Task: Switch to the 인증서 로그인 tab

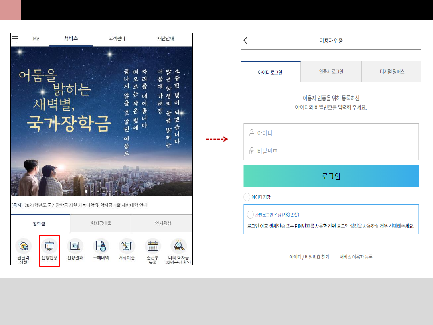Action: coord(331,72)
